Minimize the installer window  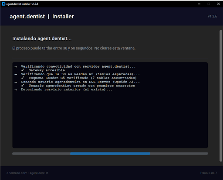tap(199, 4)
